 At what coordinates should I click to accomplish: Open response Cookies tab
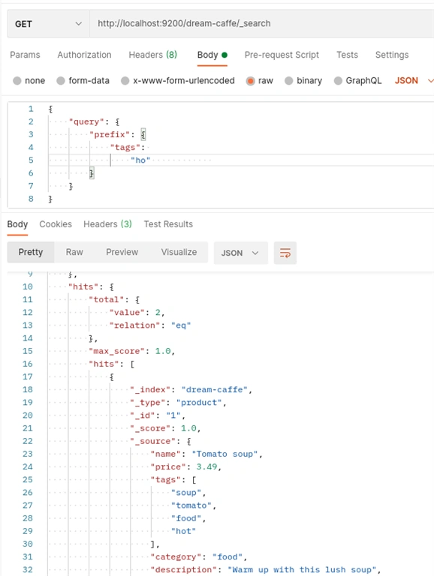click(56, 224)
